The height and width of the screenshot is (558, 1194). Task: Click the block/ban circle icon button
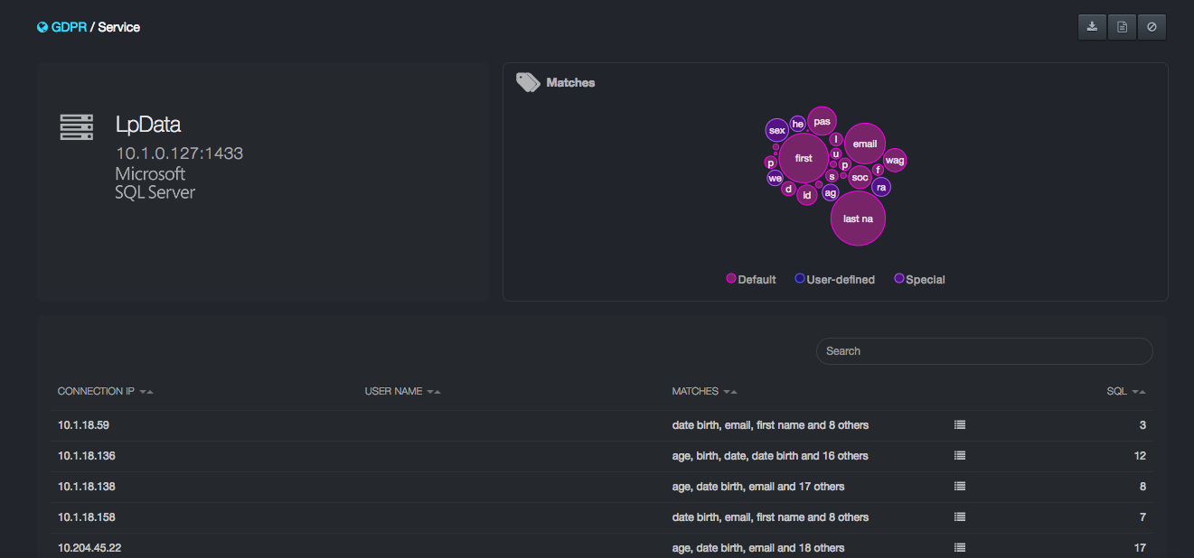coord(1152,27)
